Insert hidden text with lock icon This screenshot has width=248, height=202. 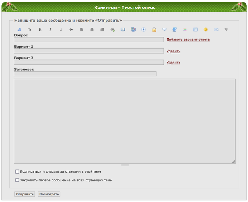click(154, 30)
